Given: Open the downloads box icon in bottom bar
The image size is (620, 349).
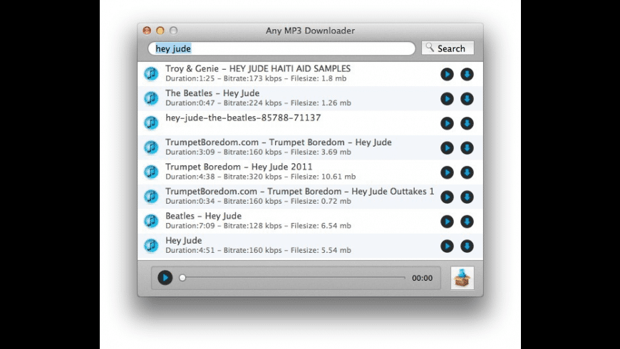Looking at the screenshot, I should pyautogui.click(x=463, y=278).
